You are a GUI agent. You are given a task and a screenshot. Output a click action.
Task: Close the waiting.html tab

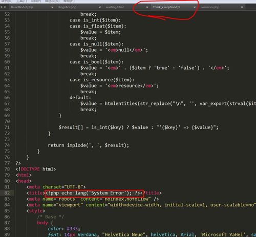147,7
